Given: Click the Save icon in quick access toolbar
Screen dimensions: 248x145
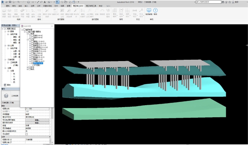Looking at the screenshot, I should coord(10,2).
